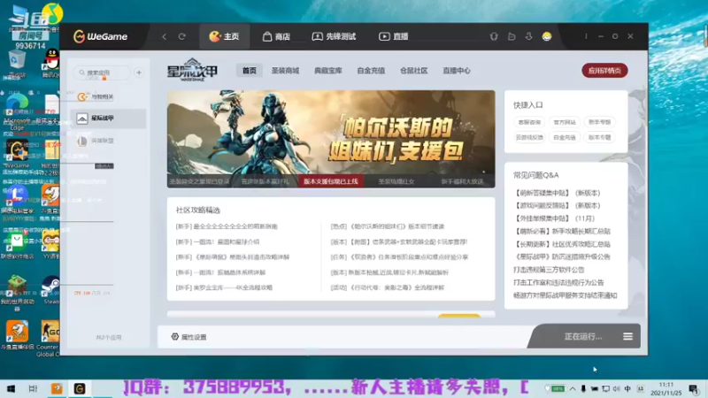
Task: Click 官方网站 quick entry
Action: pyautogui.click(x=565, y=122)
